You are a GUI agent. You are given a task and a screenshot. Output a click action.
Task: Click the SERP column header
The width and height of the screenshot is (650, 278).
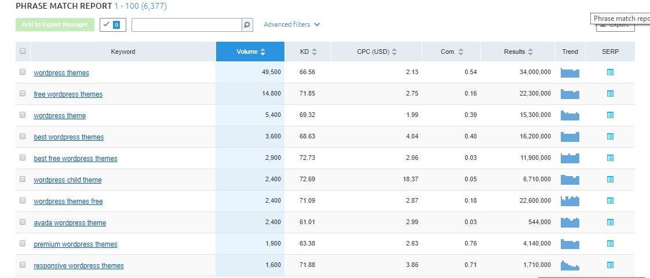point(610,52)
